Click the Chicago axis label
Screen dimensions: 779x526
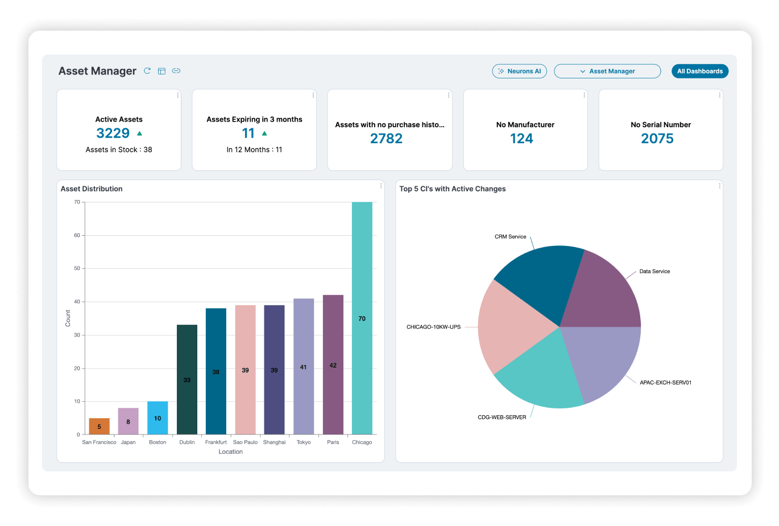pos(362,442)
